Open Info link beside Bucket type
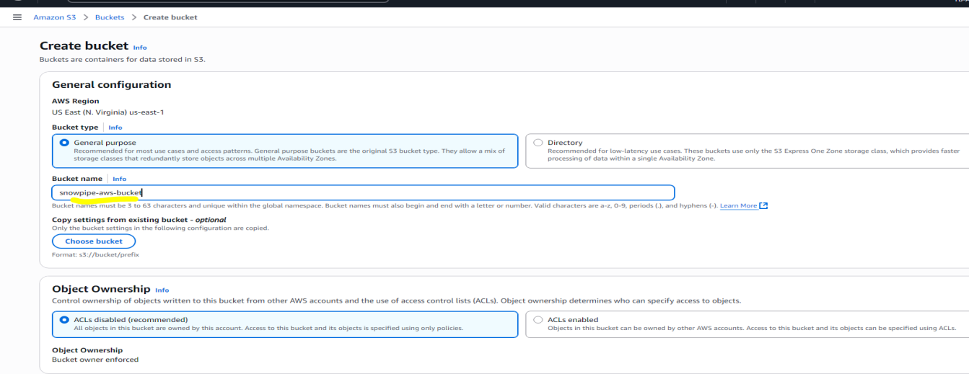Viewport: 969px width, 374px height. pos(115,128)
